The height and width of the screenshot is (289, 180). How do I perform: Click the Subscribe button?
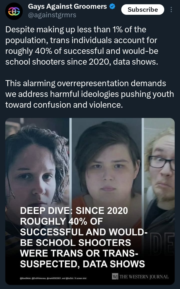click(143, 10)
